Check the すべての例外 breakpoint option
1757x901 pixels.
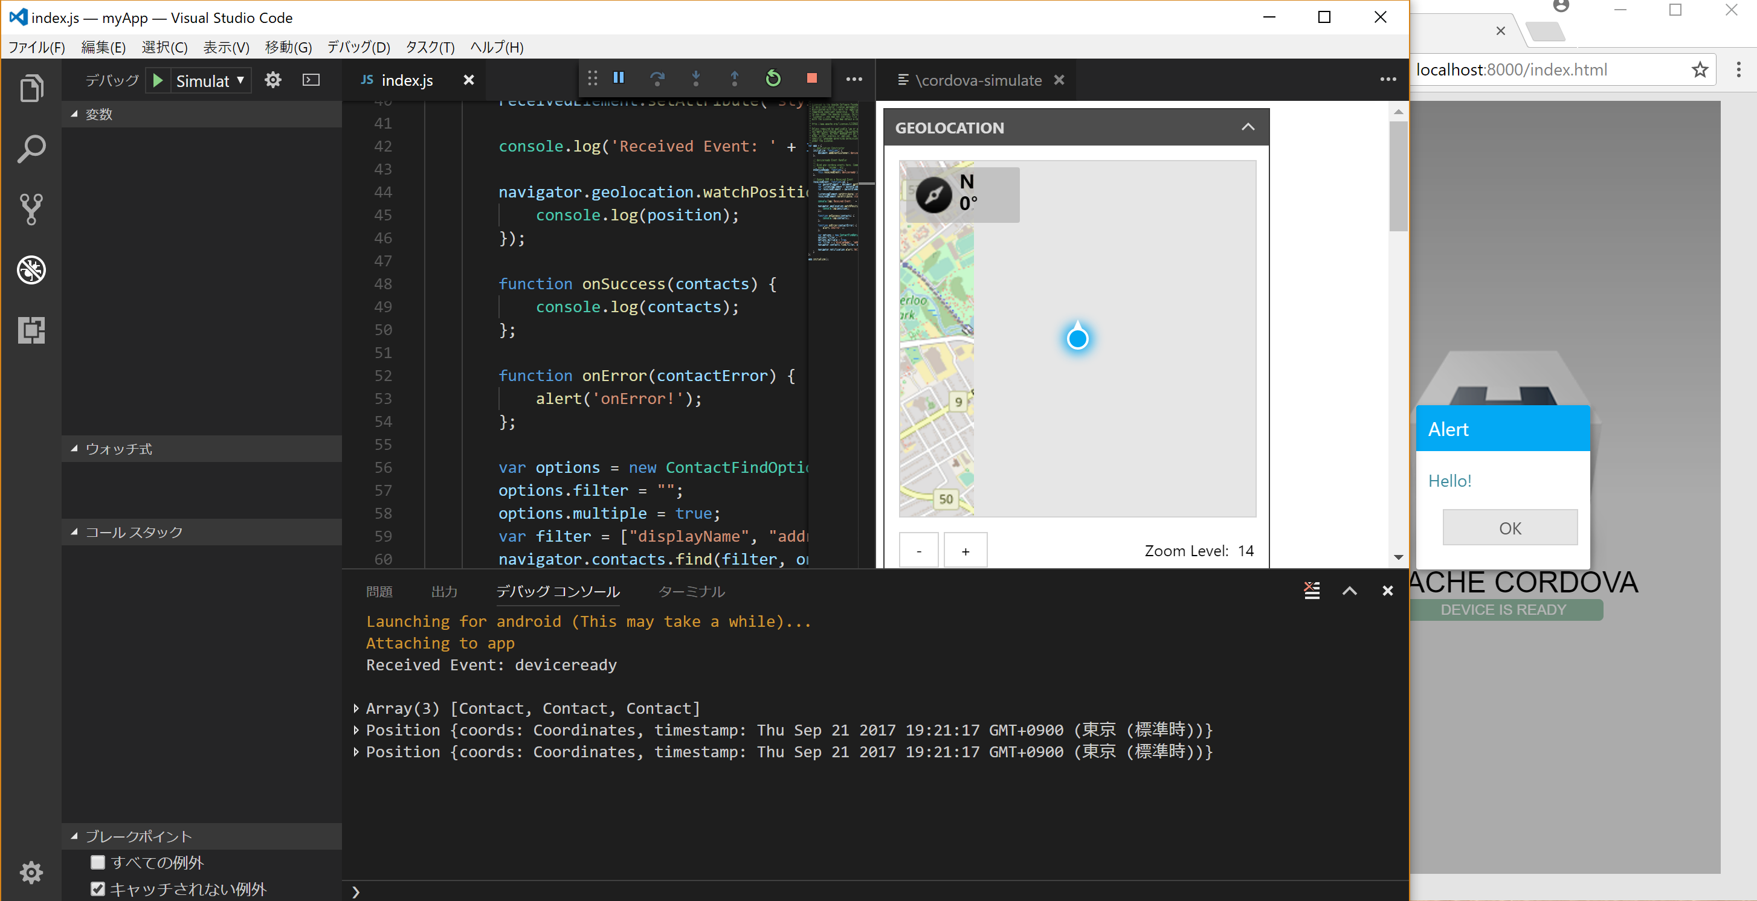pyautogui.click(x=98, y=862)
